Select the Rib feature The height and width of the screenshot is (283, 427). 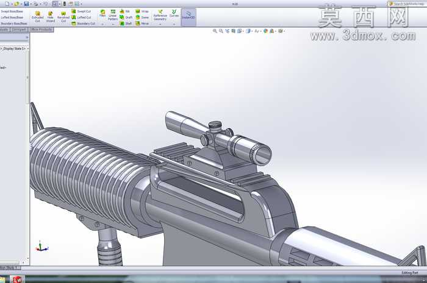[124, 12]
